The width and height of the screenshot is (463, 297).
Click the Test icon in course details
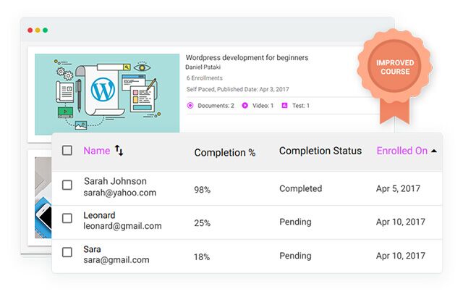coord(284,105)
